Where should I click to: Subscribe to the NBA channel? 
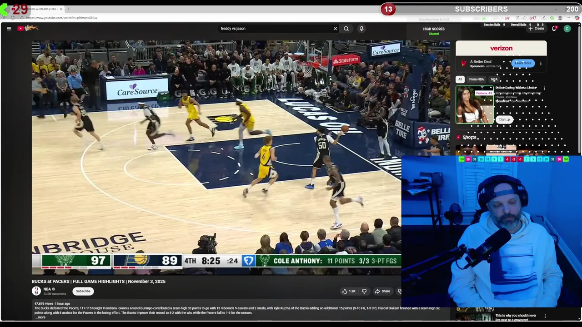(83, 291)
